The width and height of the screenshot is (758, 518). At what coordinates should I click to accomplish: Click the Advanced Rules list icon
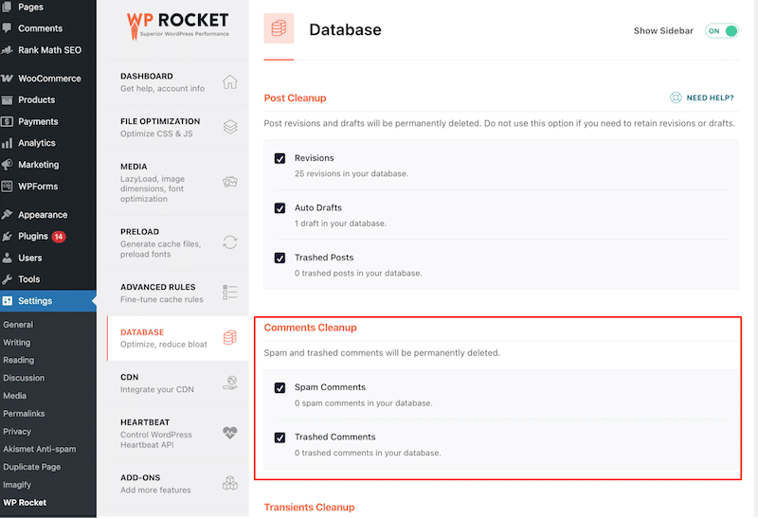pos(230,293)
